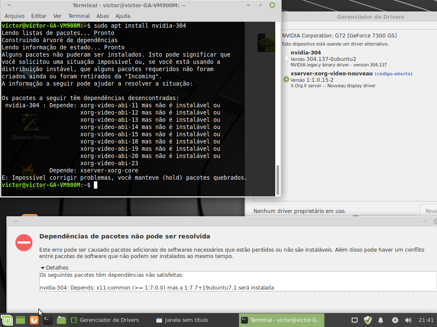
Task: Open the Terminal menu in the menu bar
Action: pos(79,16)
